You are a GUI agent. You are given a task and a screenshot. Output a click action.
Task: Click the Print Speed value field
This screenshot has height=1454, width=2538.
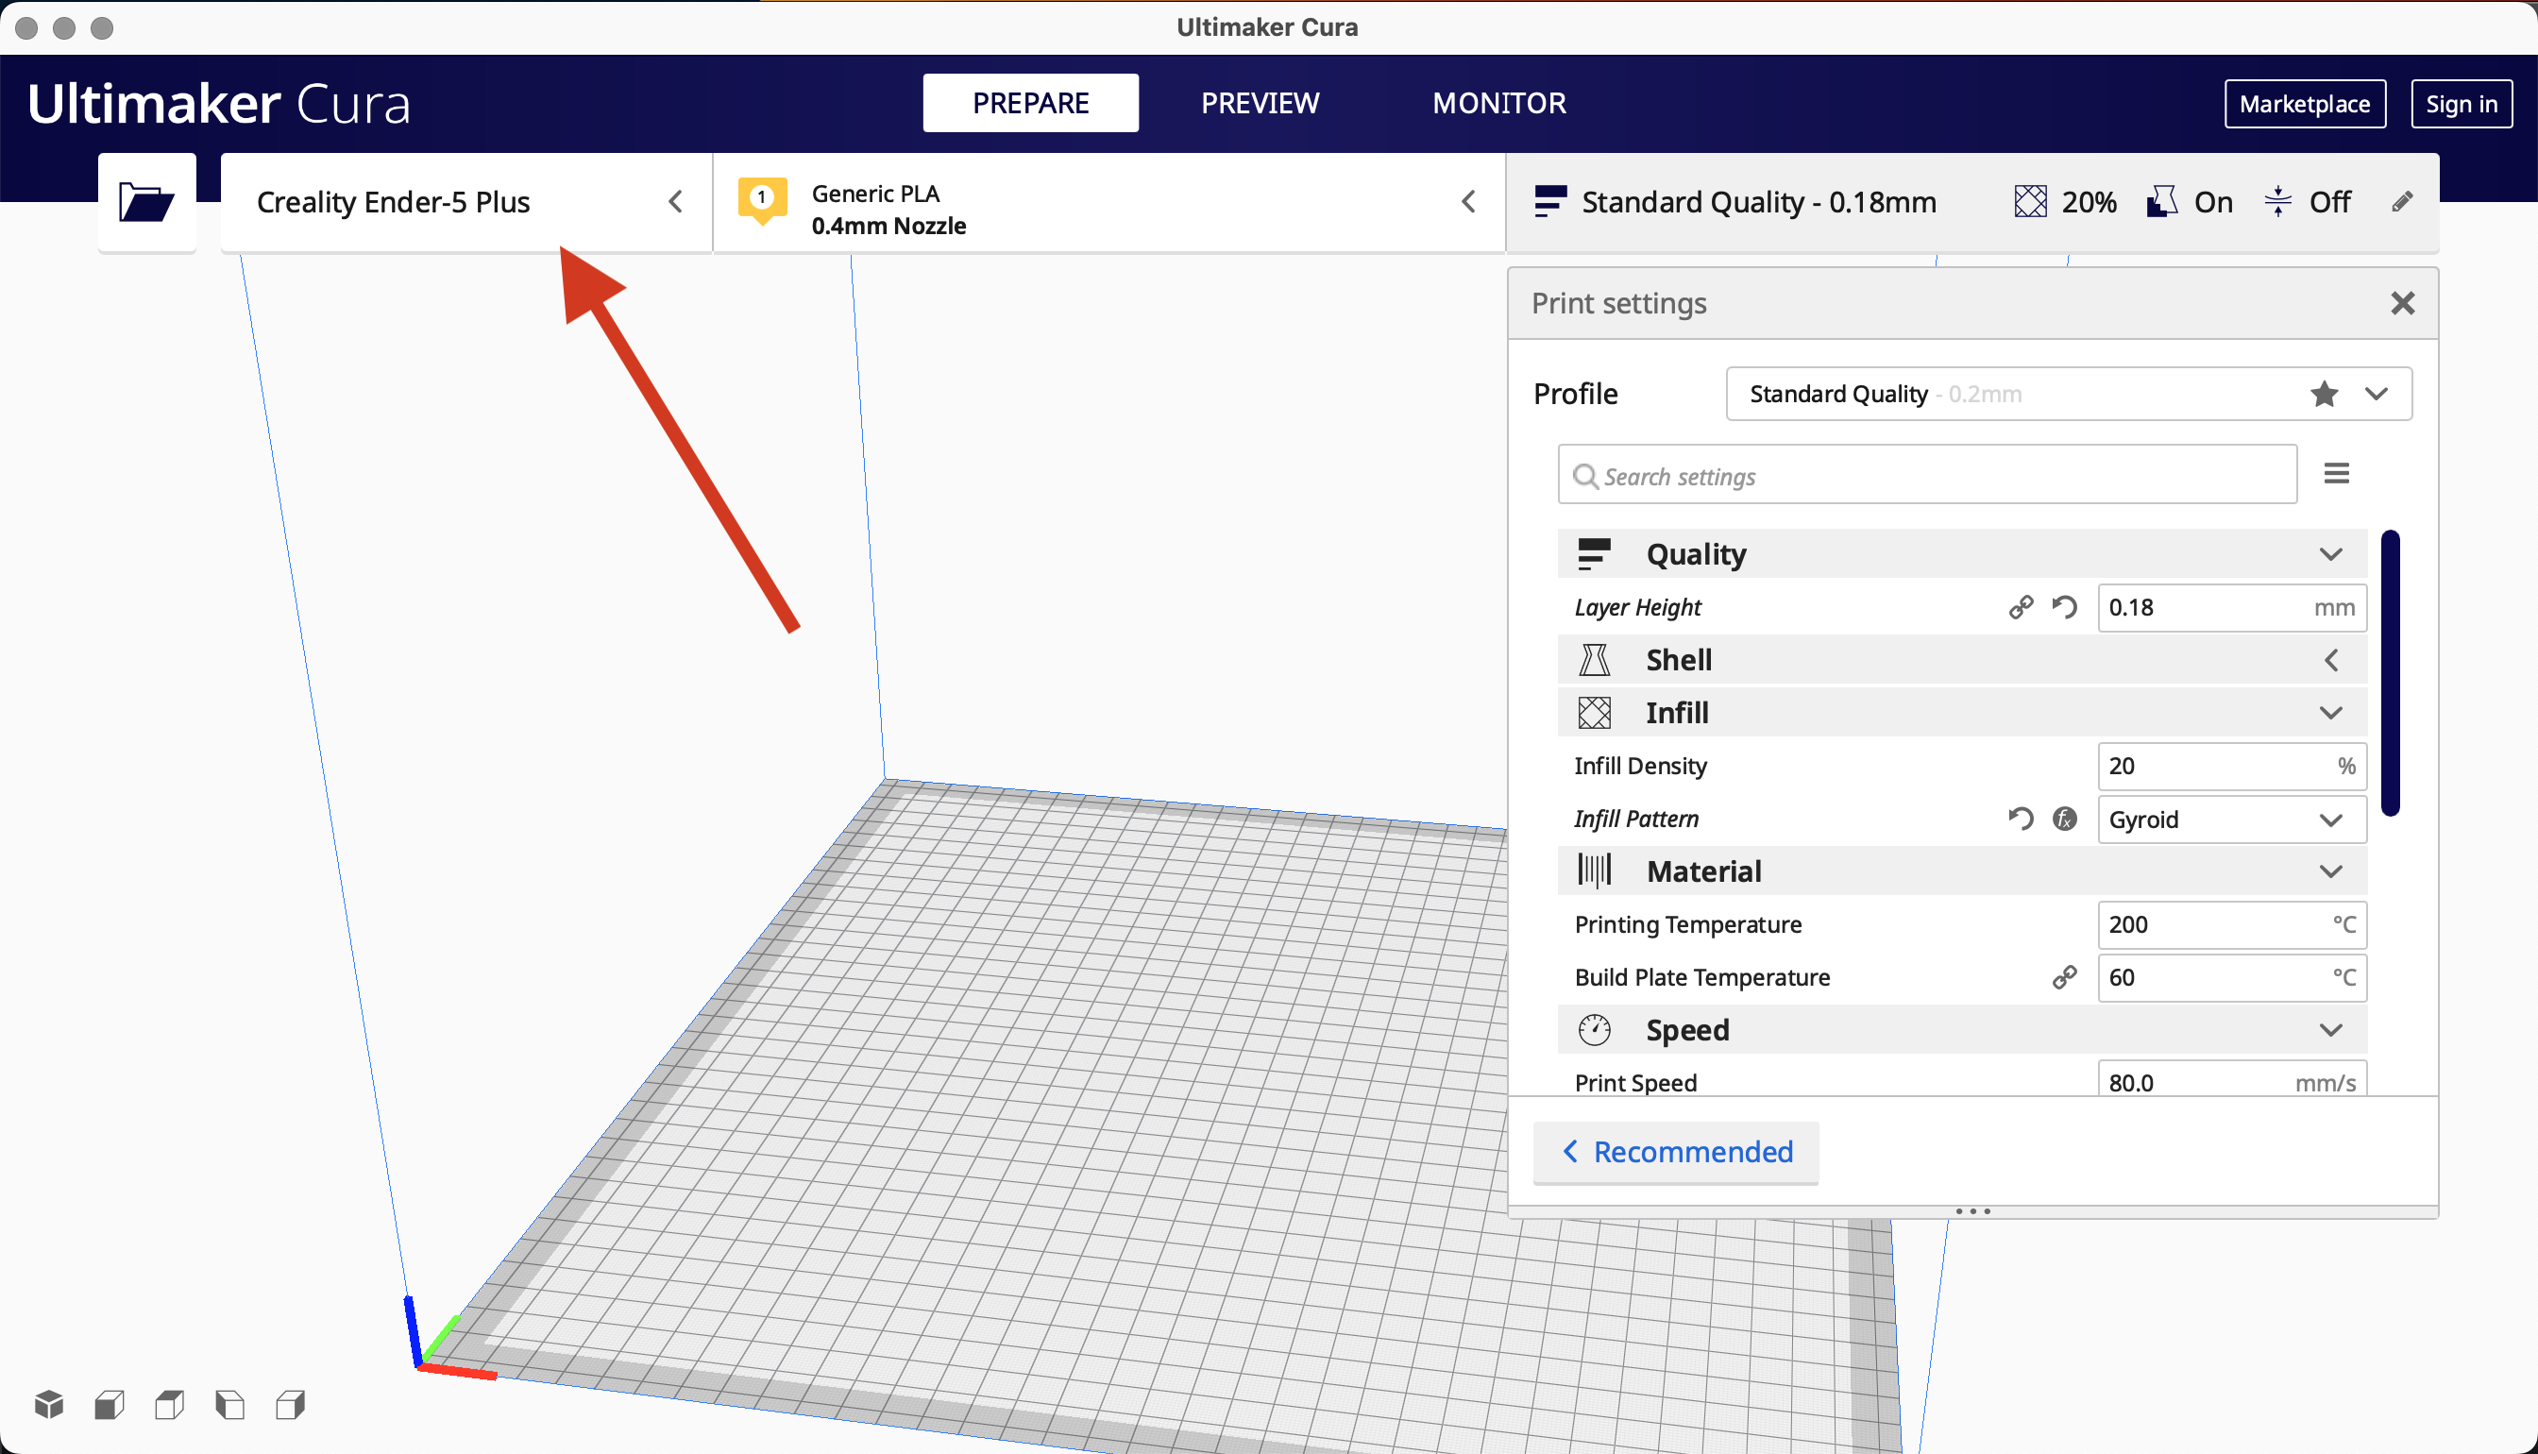point(2231,1079)
